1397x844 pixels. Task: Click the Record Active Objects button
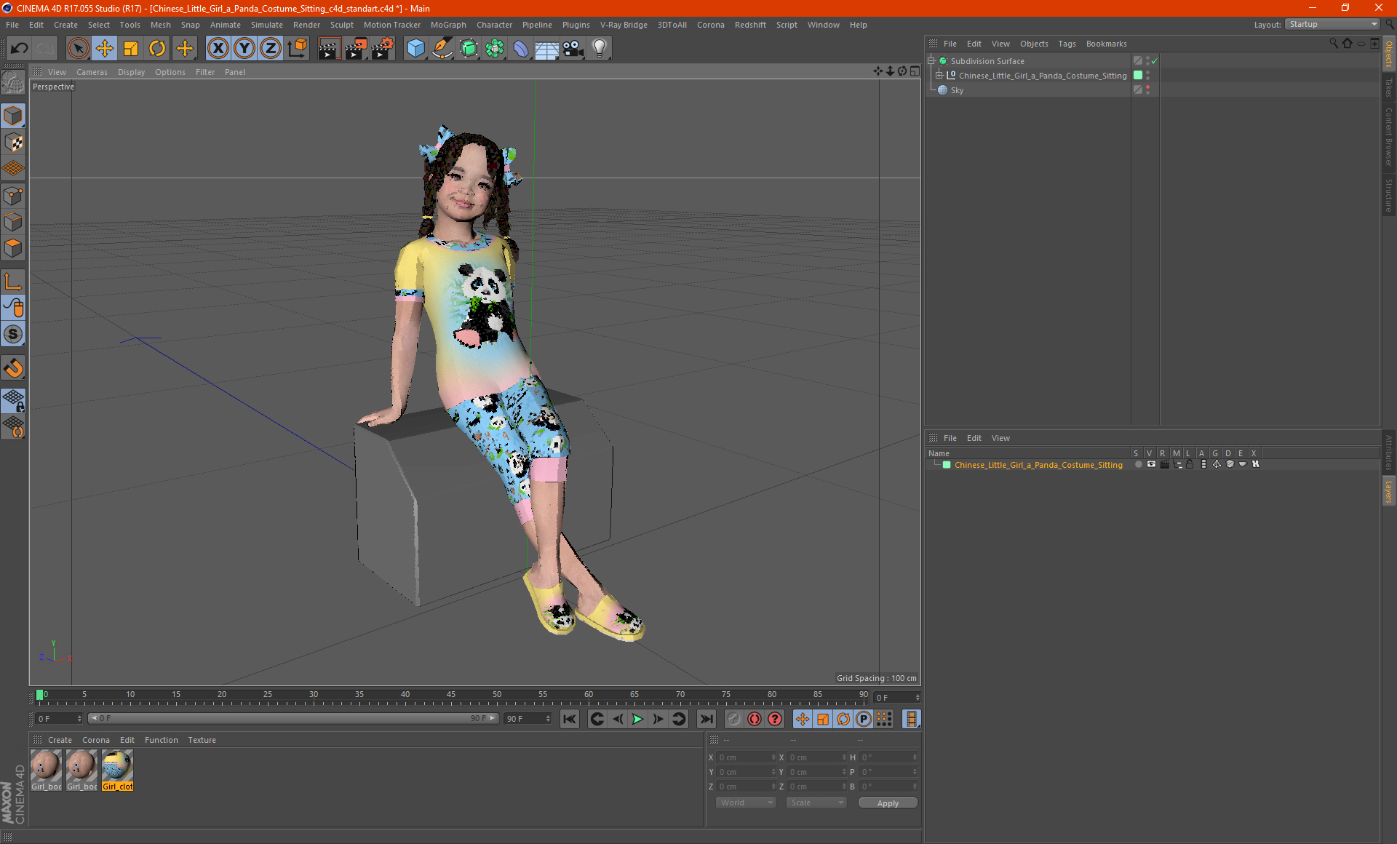click(734, 719)
